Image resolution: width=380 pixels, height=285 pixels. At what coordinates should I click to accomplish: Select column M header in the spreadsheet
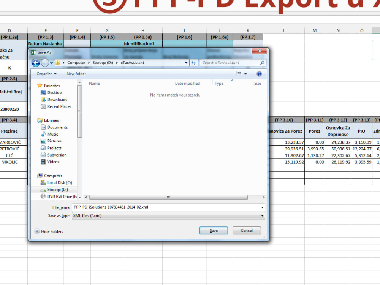(x=315, y=30)
